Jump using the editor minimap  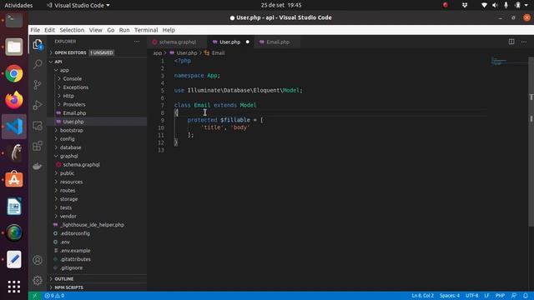(509, 62)
